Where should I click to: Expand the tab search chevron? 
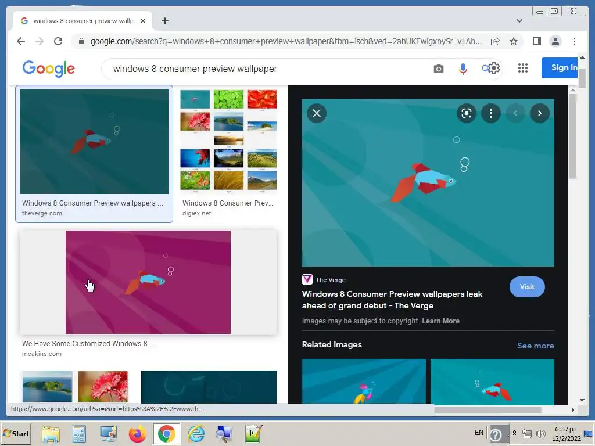519,21
